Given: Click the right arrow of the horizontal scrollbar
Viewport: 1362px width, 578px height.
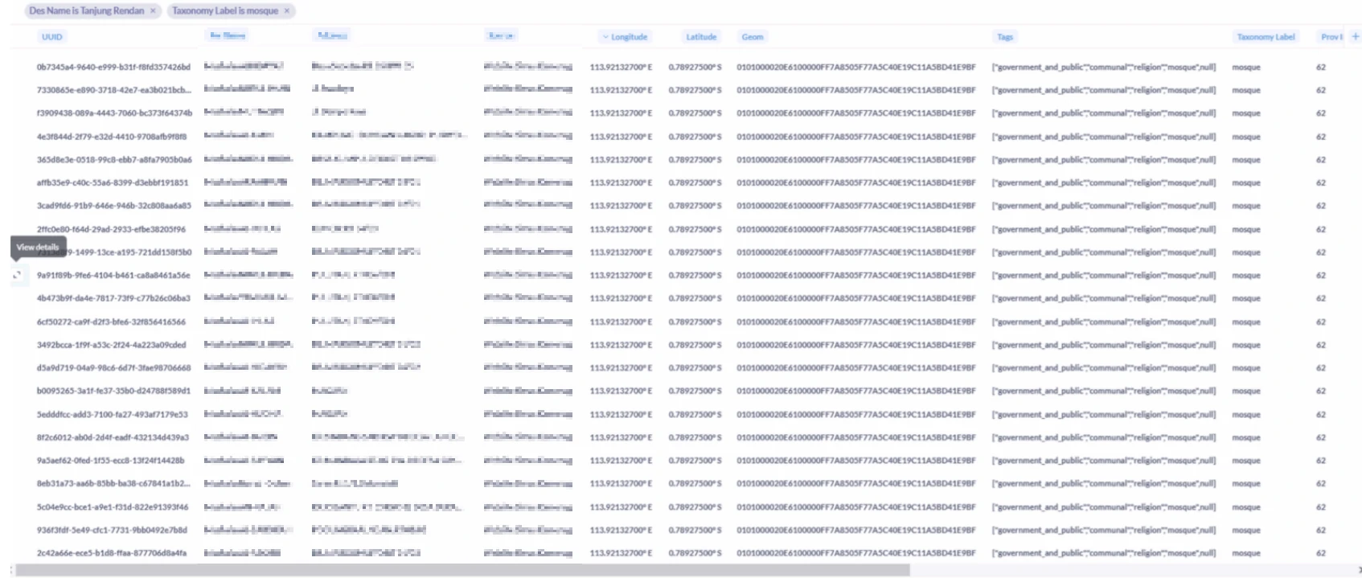Looking at the screenshot, I should [1359, 570].
